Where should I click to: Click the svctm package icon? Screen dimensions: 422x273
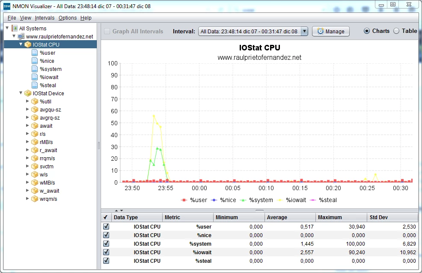click(35, 166)
